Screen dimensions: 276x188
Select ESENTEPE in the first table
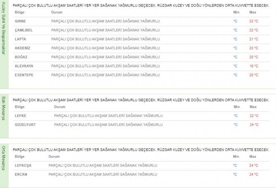click(24, 75)
